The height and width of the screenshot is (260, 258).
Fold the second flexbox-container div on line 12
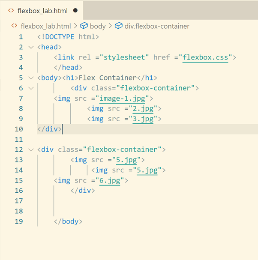pos(30,149)
